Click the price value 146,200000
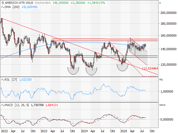178x133 pixels. click(61, 3)
